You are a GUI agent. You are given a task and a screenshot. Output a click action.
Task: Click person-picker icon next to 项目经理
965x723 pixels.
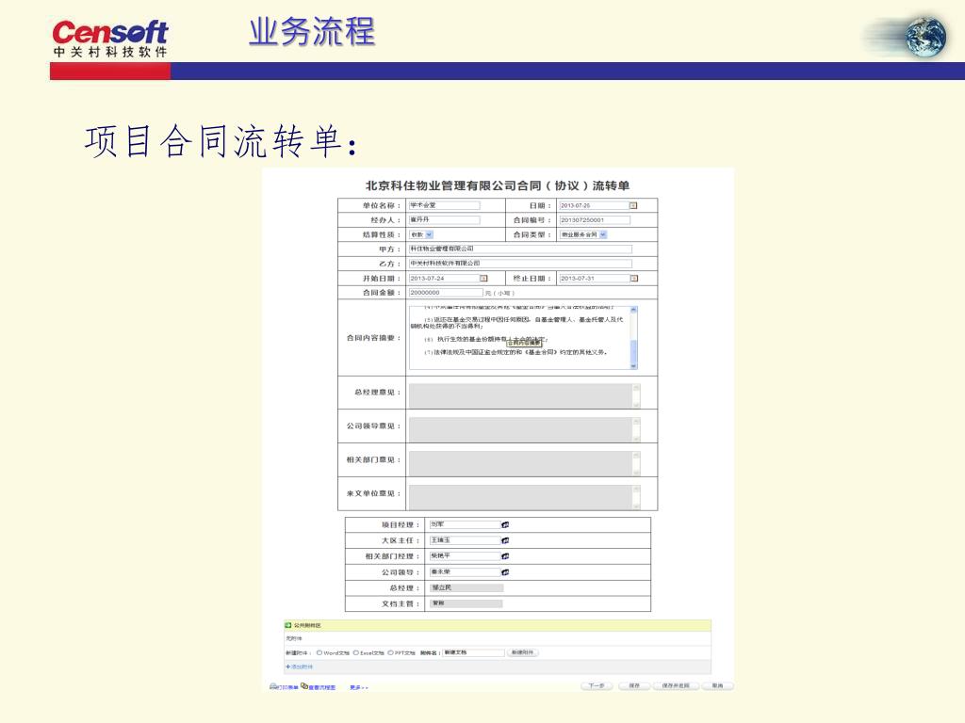tap(505, 524)
